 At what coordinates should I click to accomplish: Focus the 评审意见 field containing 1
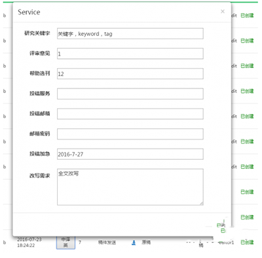[130, 54]
